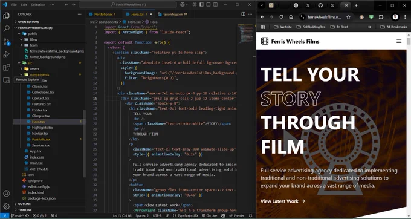
Task: Expand the OUTLINE section
Action: pyautogui.click(x=24, y=204)
